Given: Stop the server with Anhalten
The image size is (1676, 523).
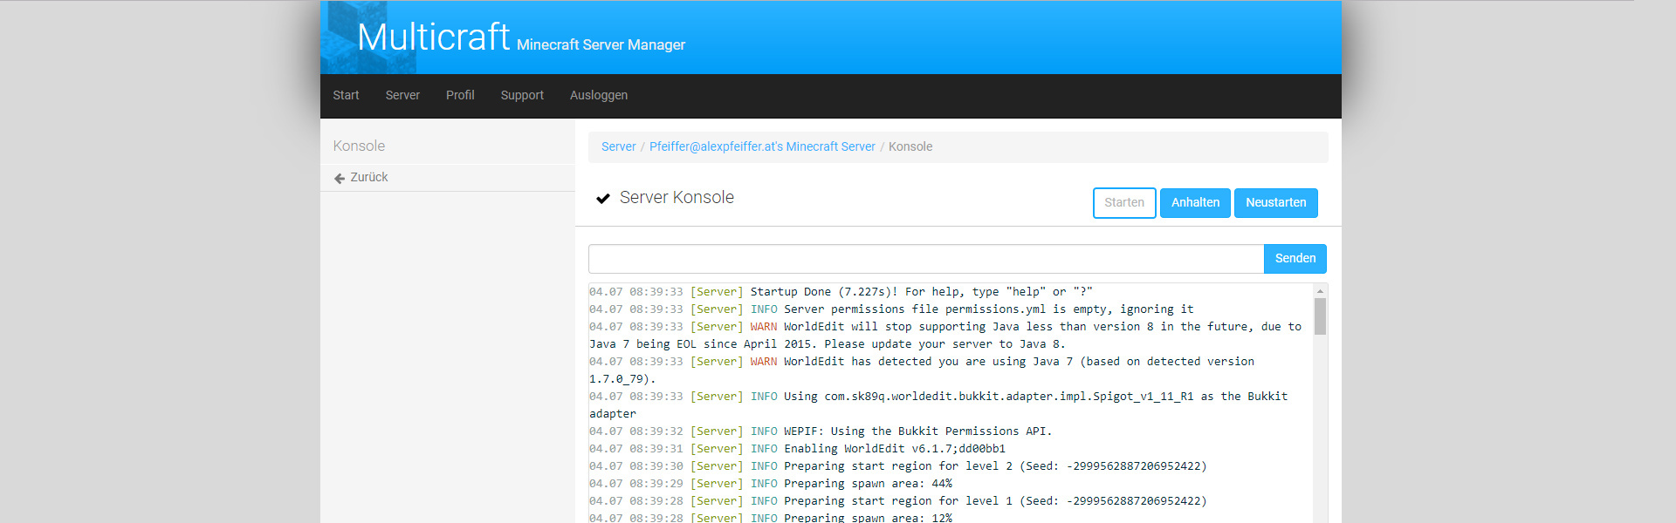Looking at the screenshot, I should click(1195, 203).
